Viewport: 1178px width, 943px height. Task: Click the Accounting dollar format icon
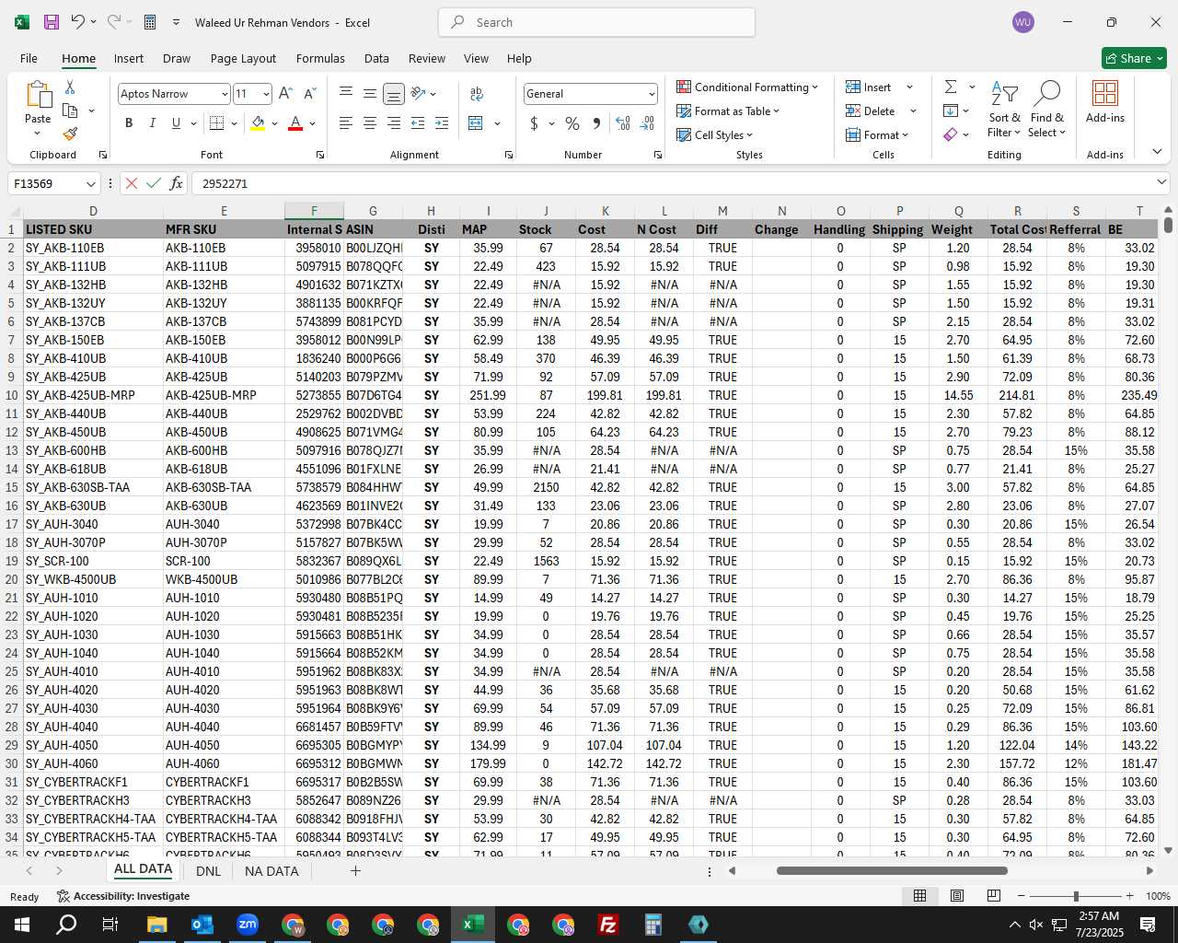[x=534, y=123]
